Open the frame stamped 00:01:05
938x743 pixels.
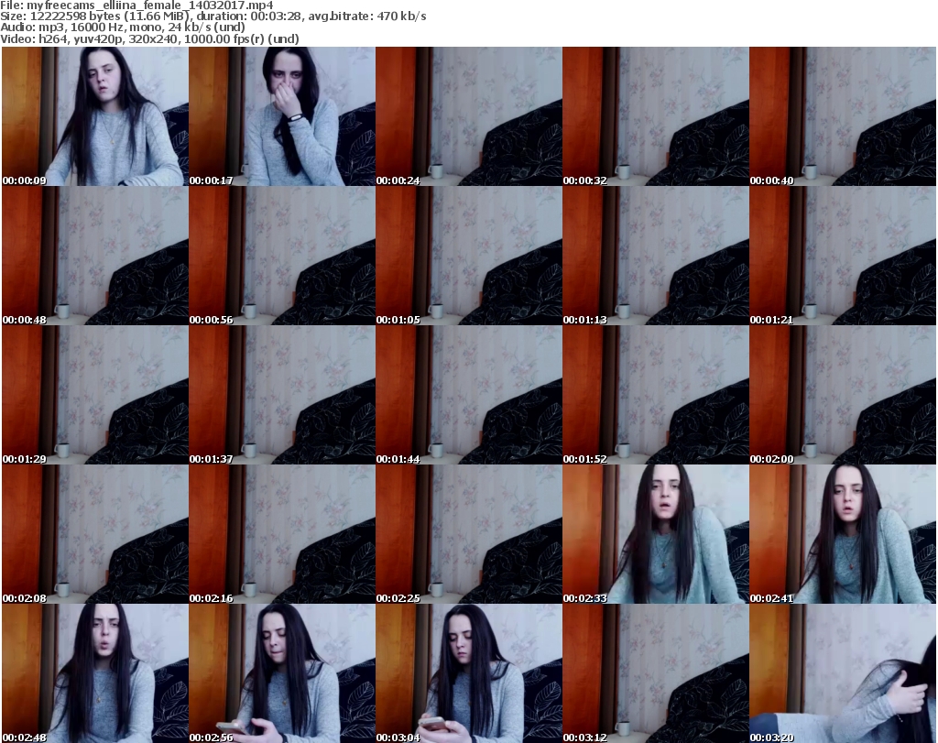(468, 256)
